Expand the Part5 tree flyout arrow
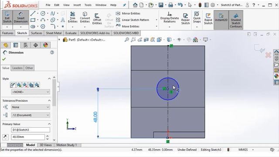Viewport: 279px width, 157px height. tap(59, 40)
